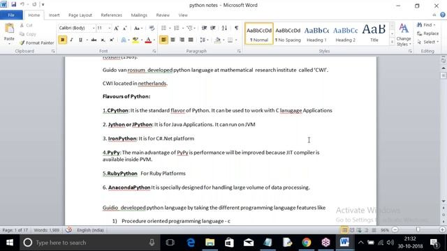Screen dimensions: 447x251
Task: Click the Replace button
Action: click(x=428, y=33)
